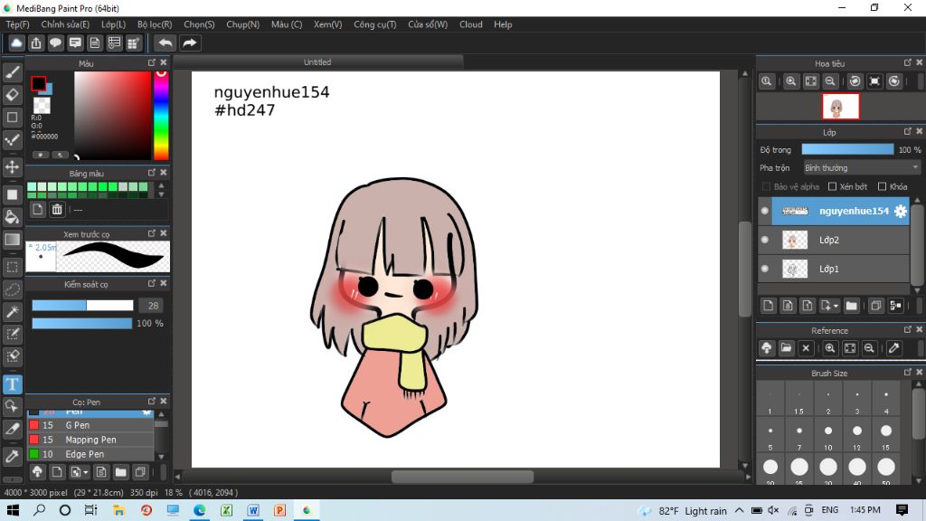This screenshot has height=521, width=926.
Task: Select the Brush tool in left toolbar
Action: pyautogui.click(x=13, y=72)
